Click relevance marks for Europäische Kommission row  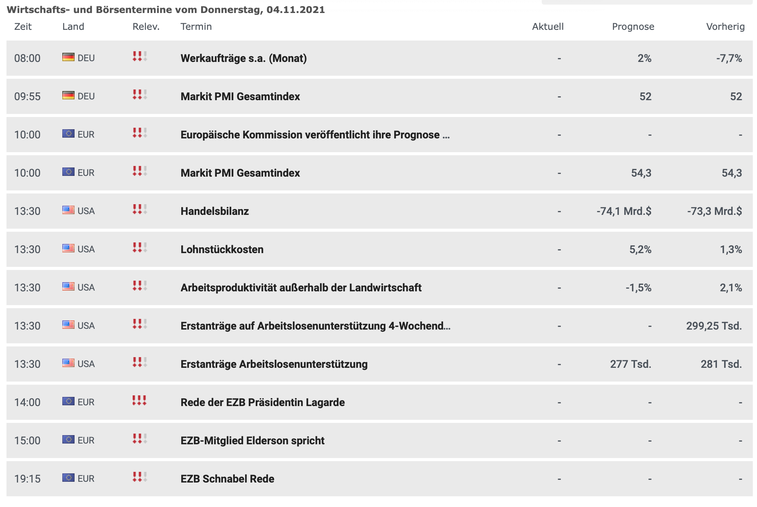[140, 133]
